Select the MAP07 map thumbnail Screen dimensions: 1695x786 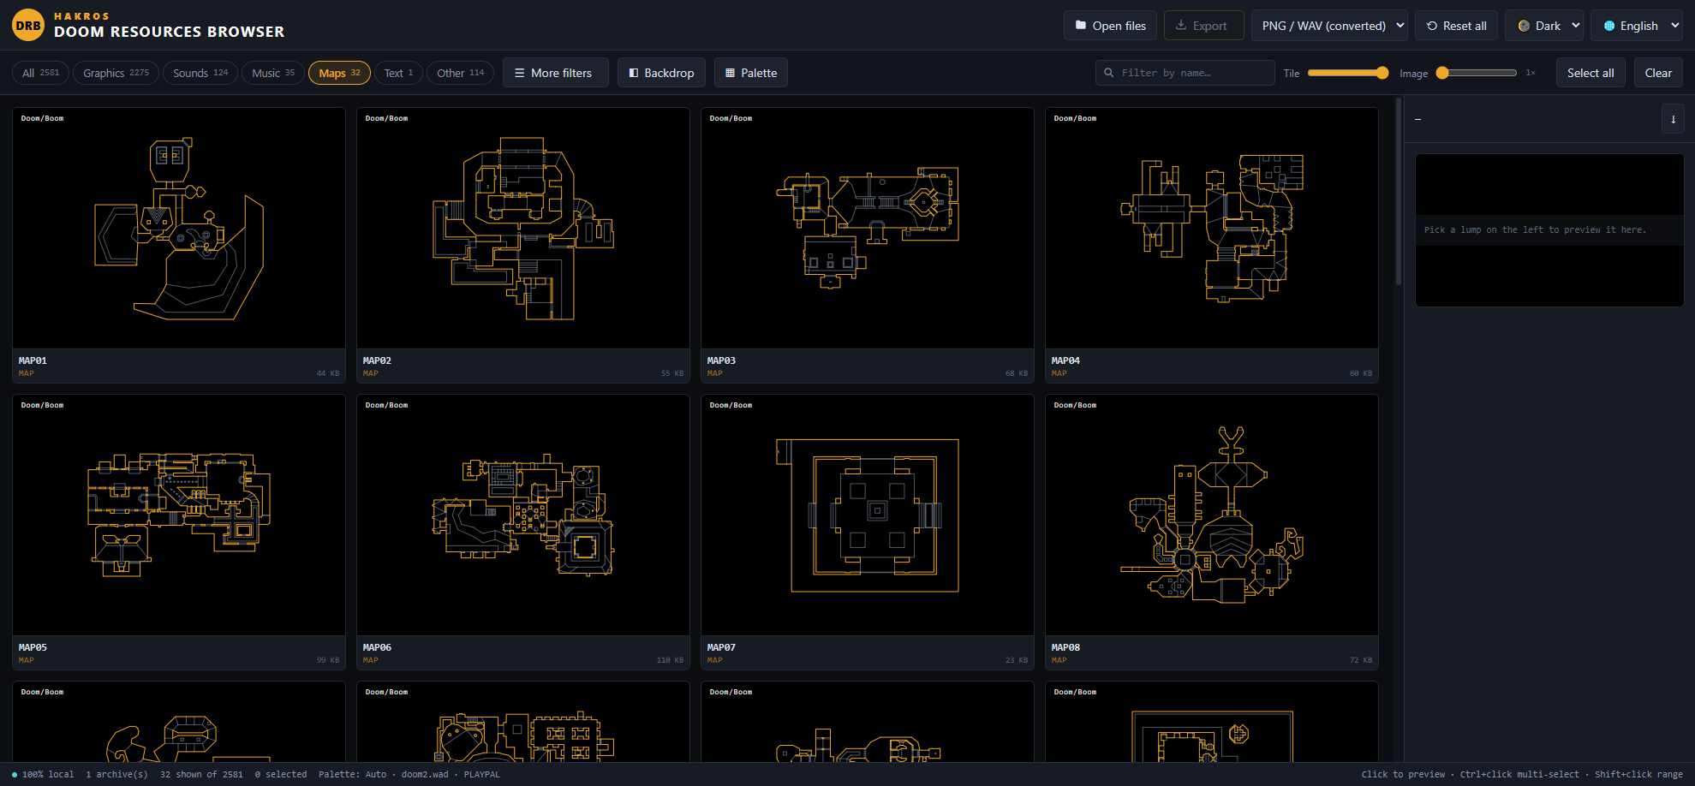pos(868,515)
